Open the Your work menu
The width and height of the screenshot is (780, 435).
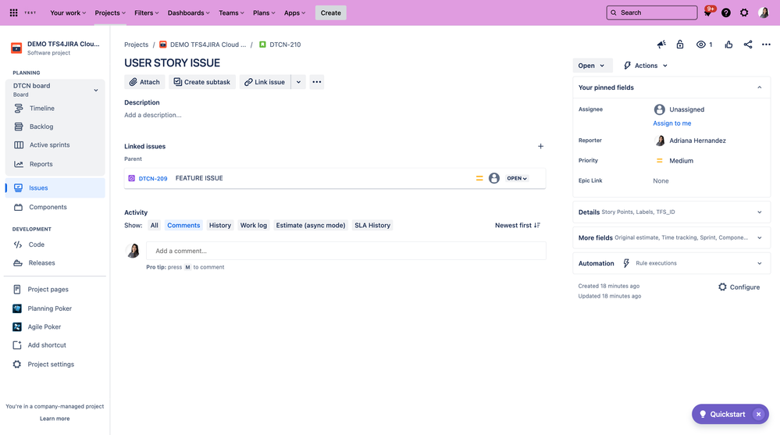point(68,13)
